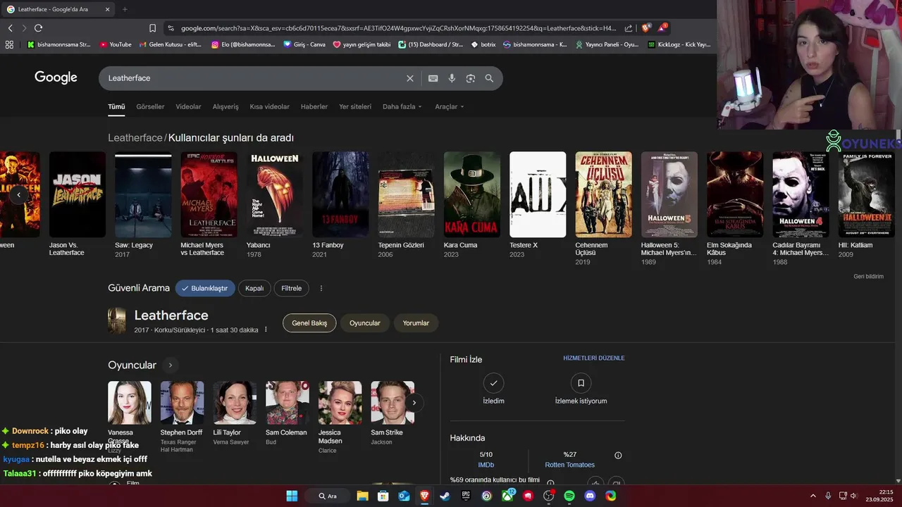Click the Google logo
The height and width of the screenshot is (507, 902).
(56, 77)
